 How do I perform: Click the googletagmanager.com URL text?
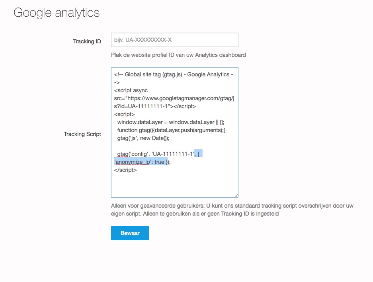[x=175, y=98]
